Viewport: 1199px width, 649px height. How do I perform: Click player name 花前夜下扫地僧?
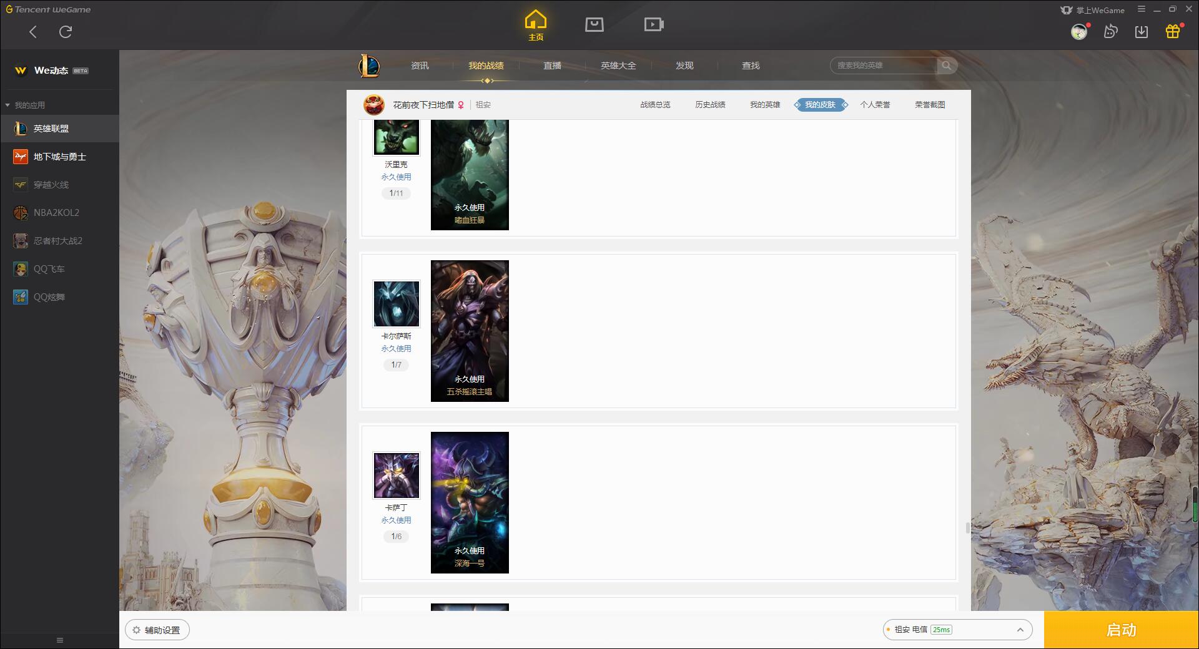[423, 105]
